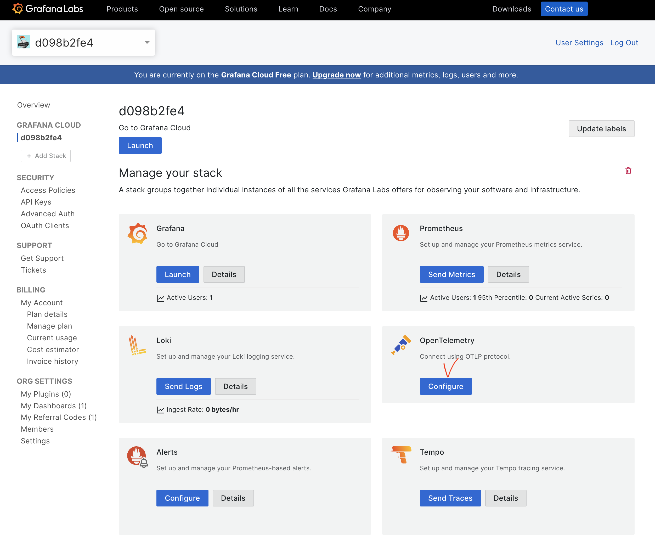Open Tickets
Screen dimensions: 655x541
tap(33, 270)
